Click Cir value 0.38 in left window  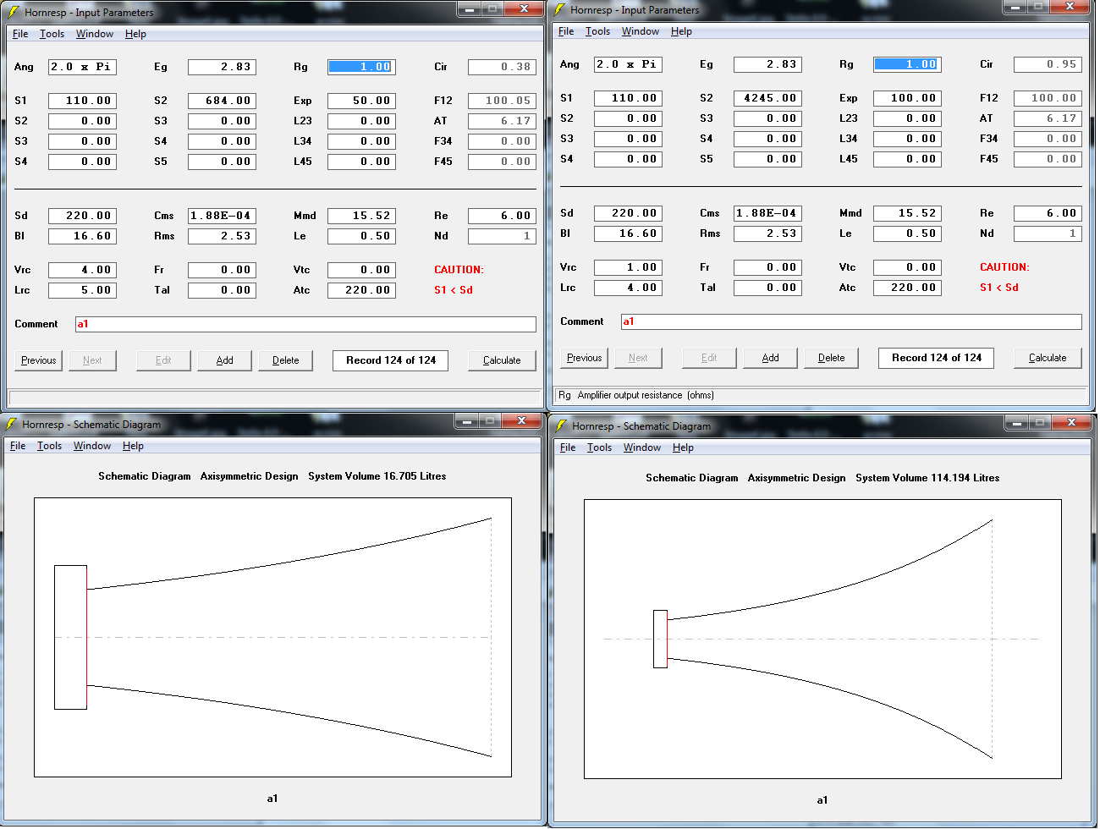[502, 67]
